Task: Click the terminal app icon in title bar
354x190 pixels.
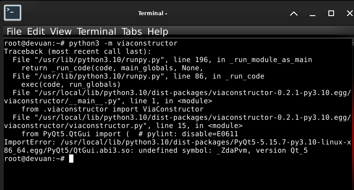Action: click(x=13, y=13)
